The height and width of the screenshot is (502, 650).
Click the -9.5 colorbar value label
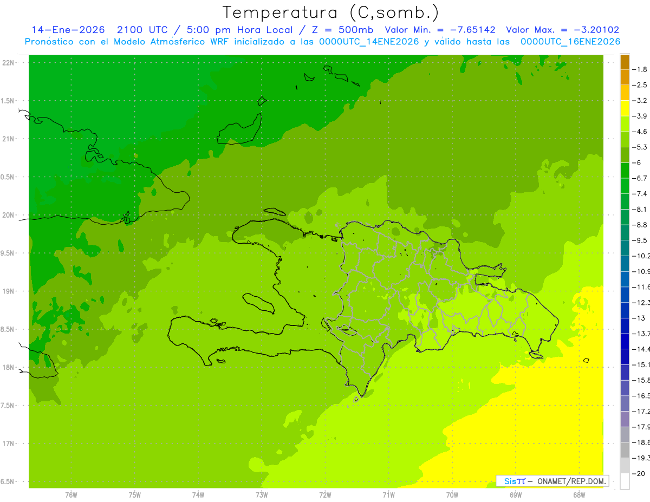641,240
